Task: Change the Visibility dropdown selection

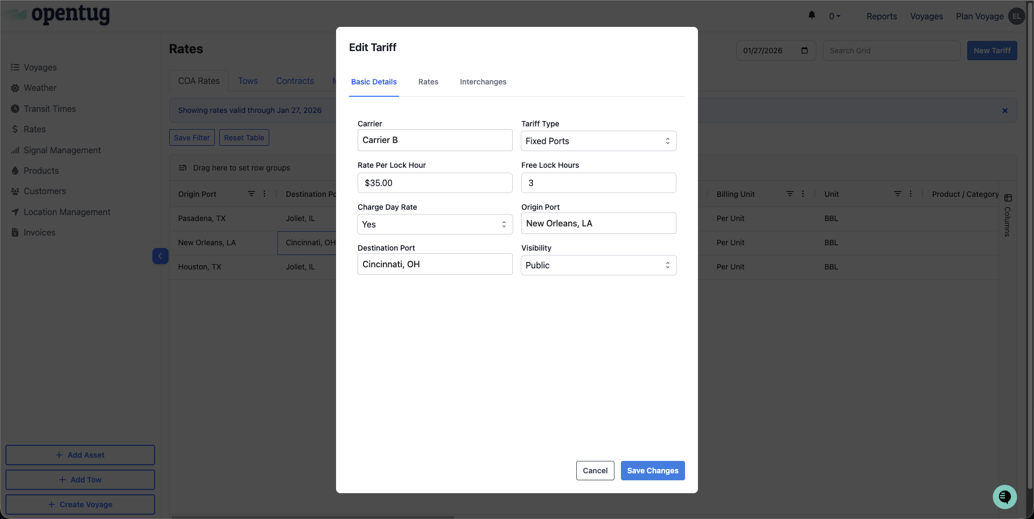Action: pyautogui.click(x=598, y=265)
